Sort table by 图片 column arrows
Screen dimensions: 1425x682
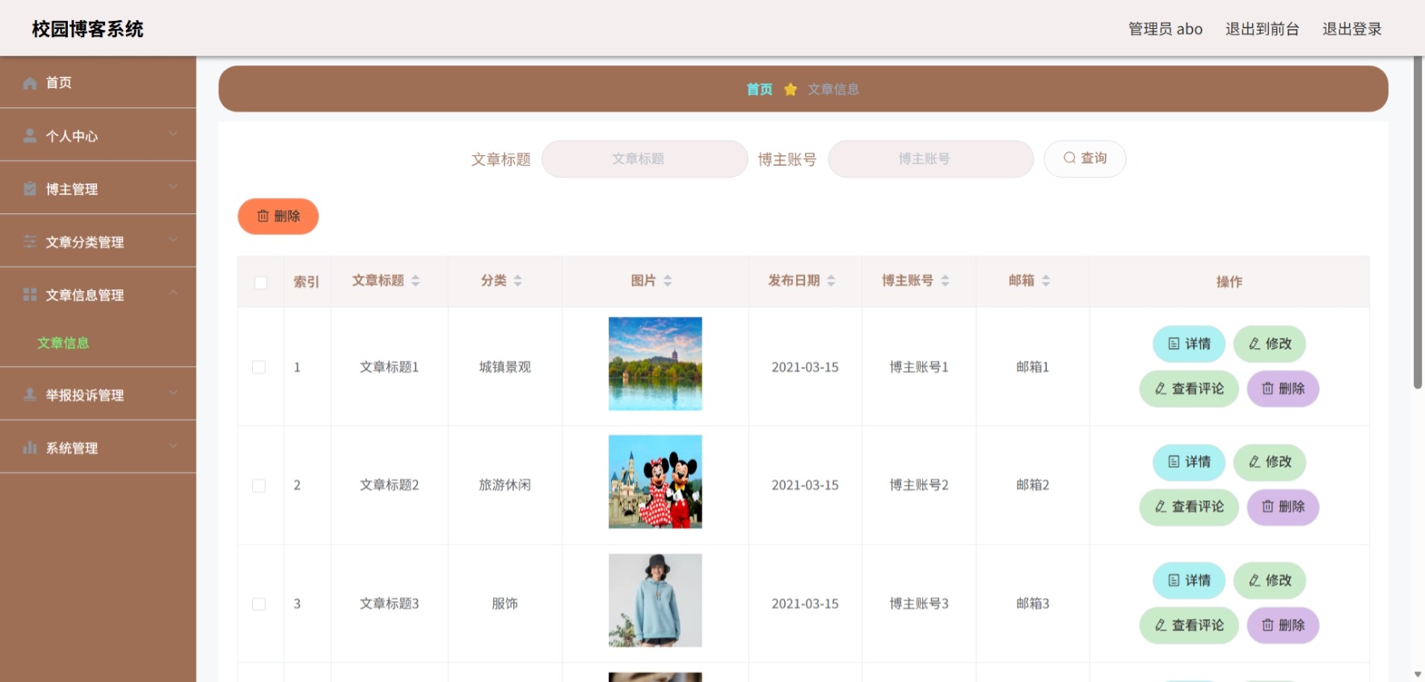(x=668, y=280)
